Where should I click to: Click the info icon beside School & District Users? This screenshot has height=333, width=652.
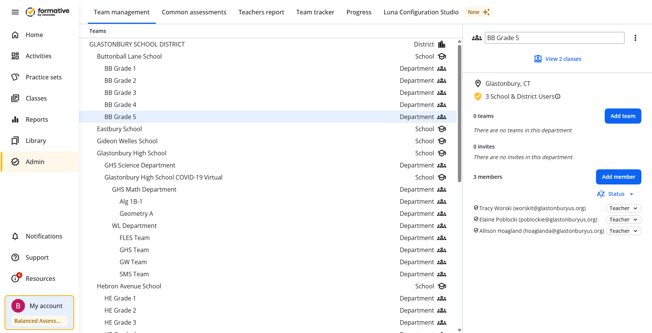558,96
